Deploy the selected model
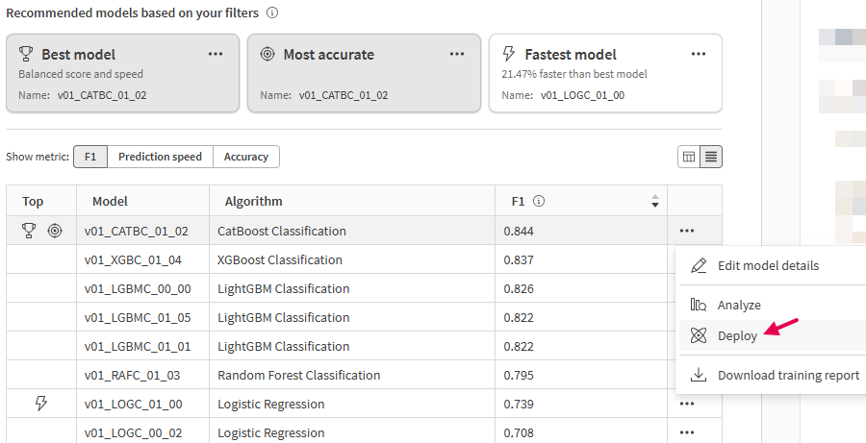 [737, 335]
